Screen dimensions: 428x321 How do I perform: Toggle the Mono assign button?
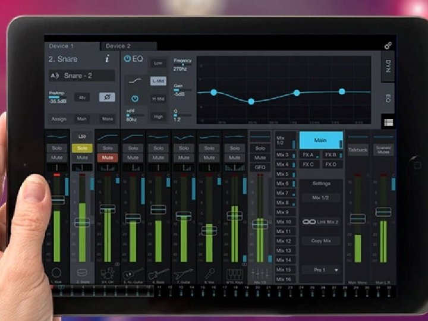(108, 119)
